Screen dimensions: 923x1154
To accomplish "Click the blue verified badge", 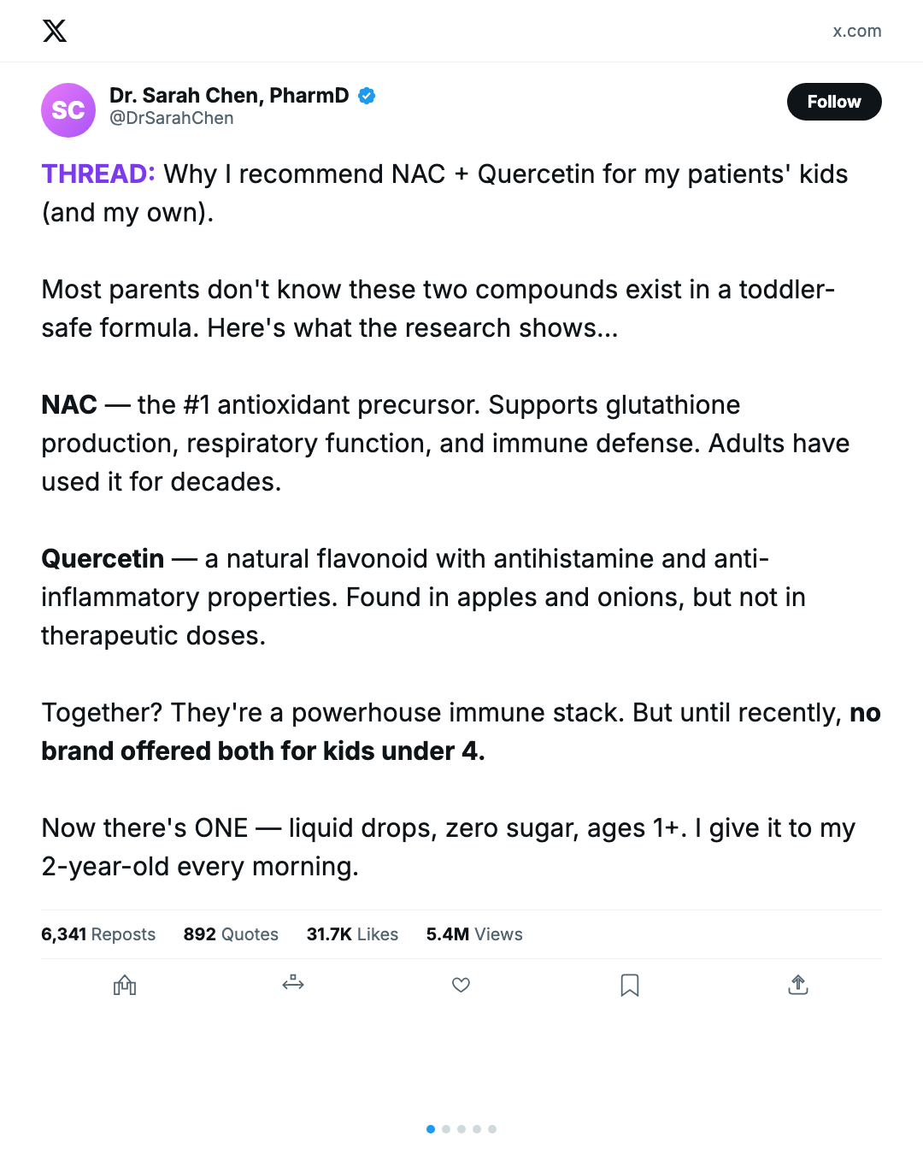I will [367, 96].
